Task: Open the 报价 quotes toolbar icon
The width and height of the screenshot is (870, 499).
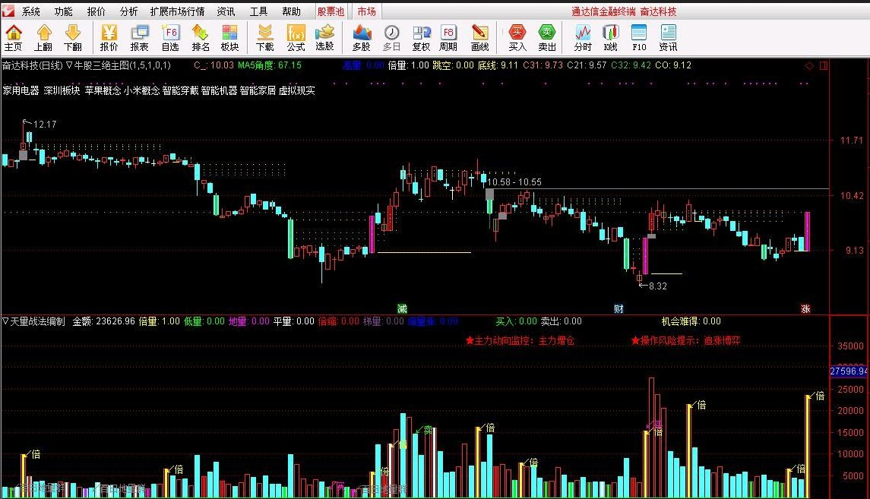Action: coord(109,38)
